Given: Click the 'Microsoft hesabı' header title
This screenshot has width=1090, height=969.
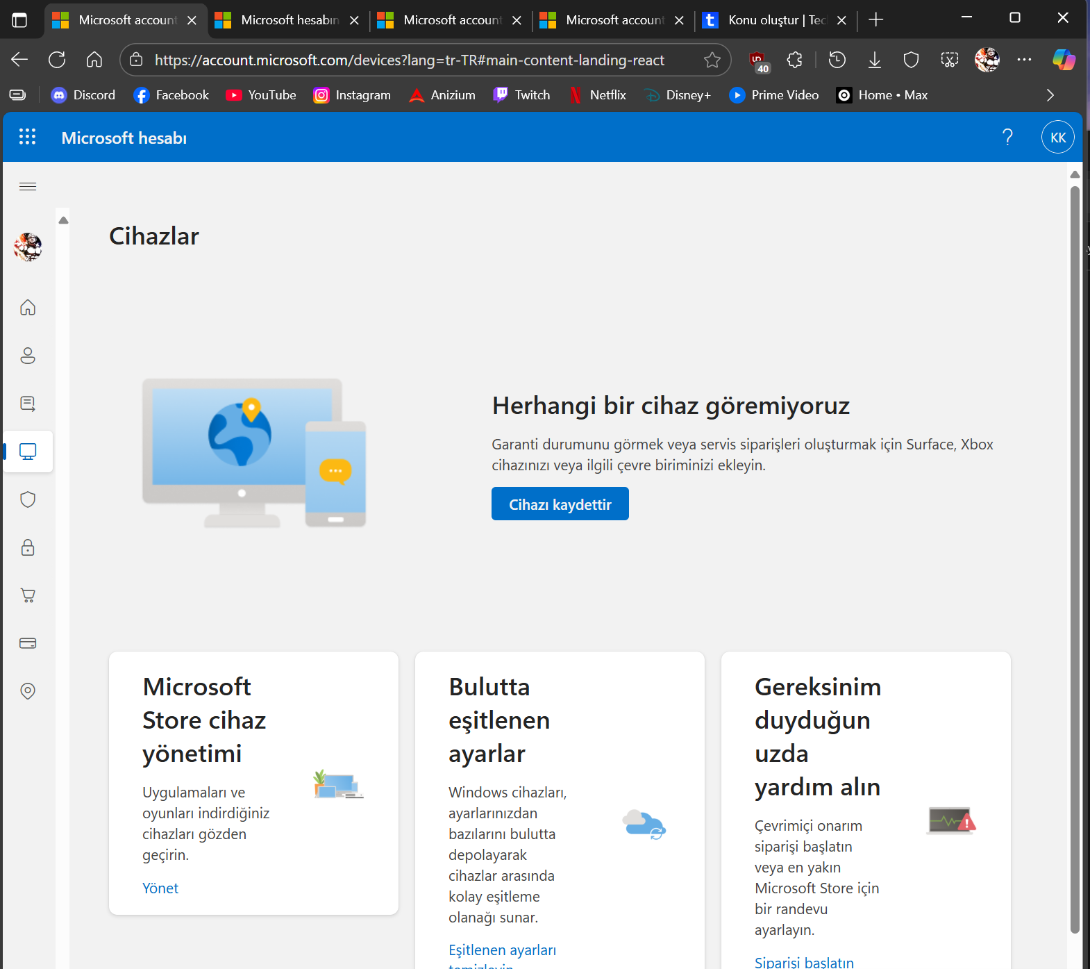Looking at the screenshot, I should (x=124, y=138).
